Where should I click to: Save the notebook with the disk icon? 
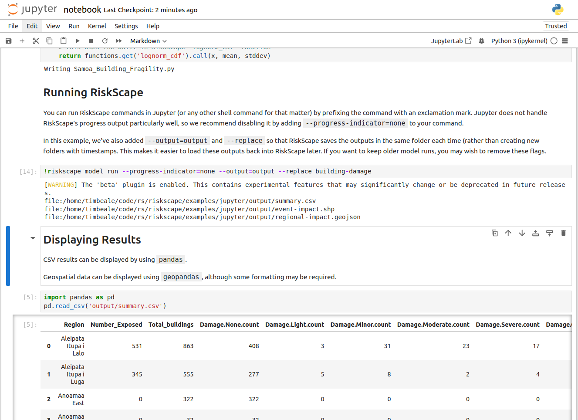8,41
